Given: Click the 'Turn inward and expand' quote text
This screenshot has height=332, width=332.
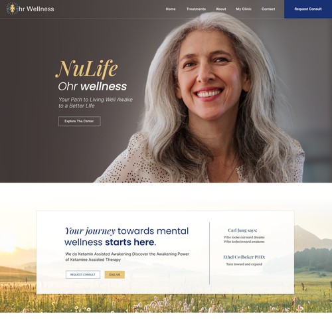Looking at the screenshot, I should coord(244,264).
